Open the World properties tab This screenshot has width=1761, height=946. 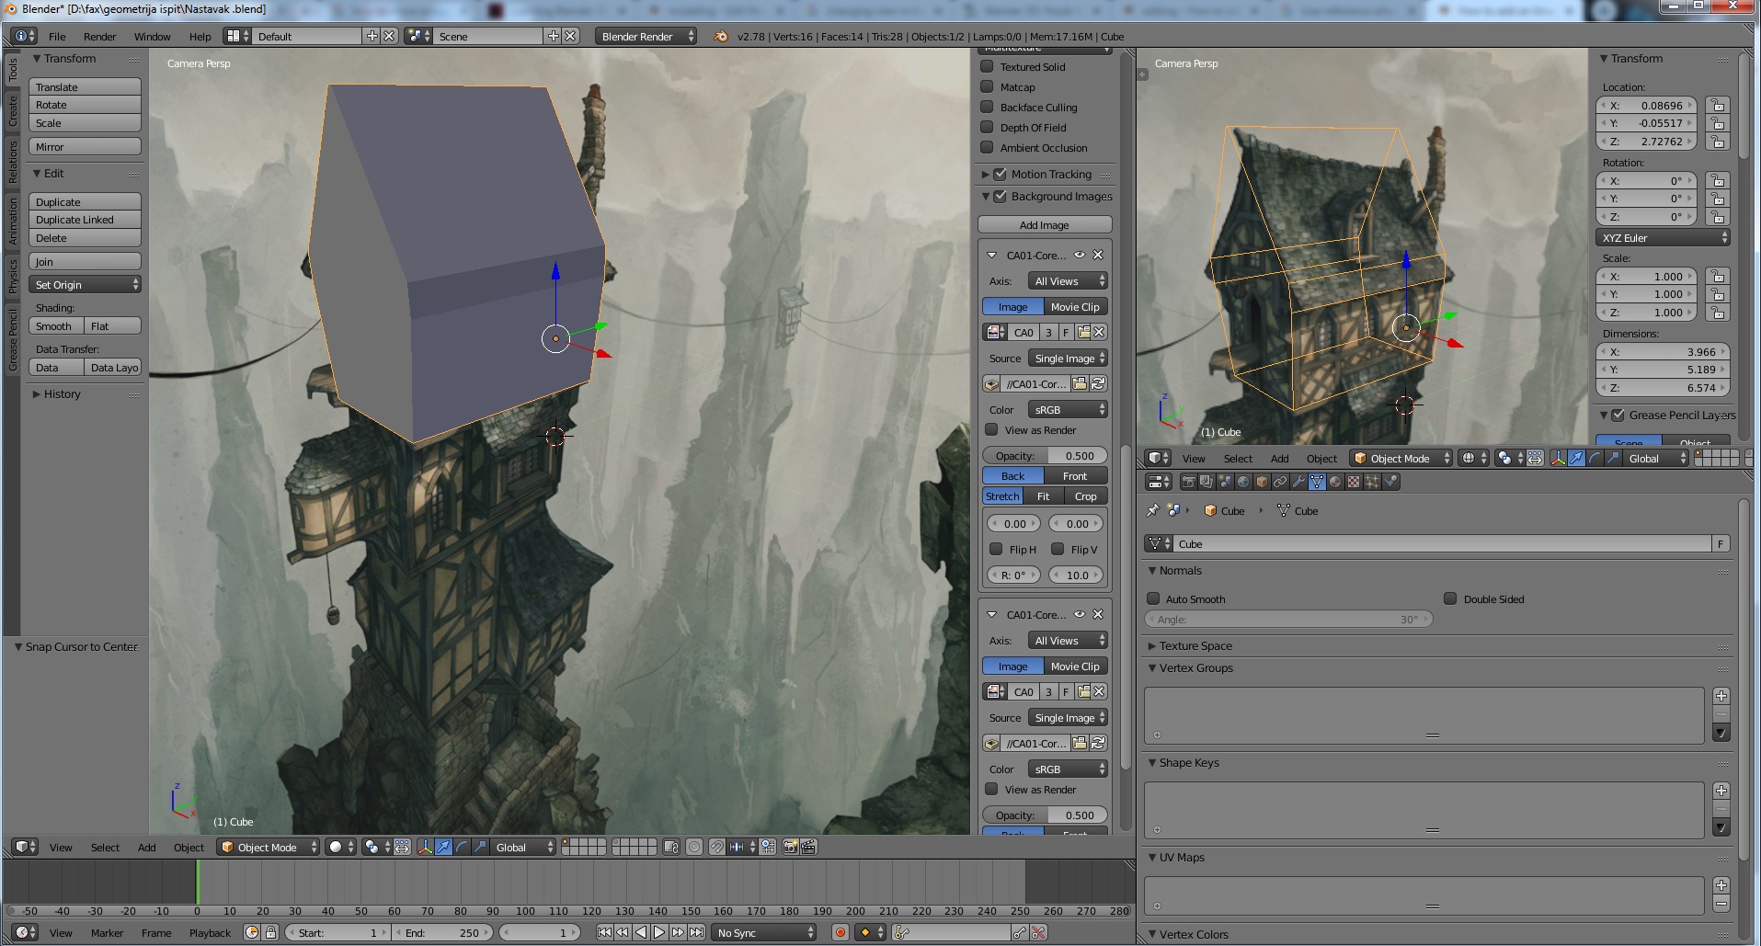pos(1243,482)
